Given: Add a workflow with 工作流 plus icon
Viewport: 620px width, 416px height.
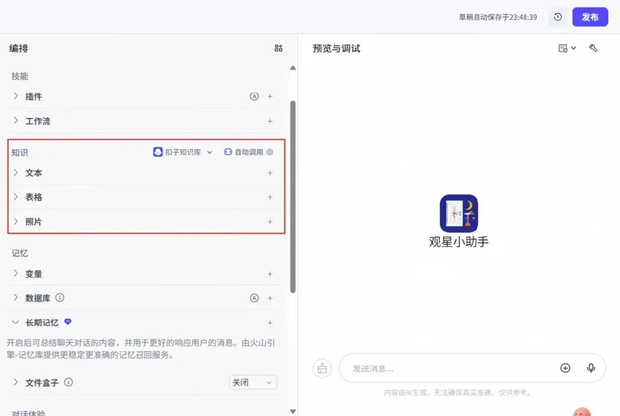Looking at the screenshot, I should (x=270, y=121).
